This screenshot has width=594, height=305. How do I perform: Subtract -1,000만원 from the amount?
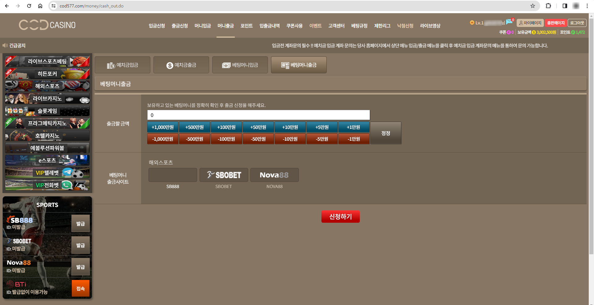point(163,139)
